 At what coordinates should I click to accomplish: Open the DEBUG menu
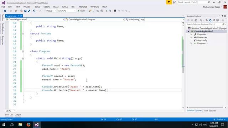47,7
